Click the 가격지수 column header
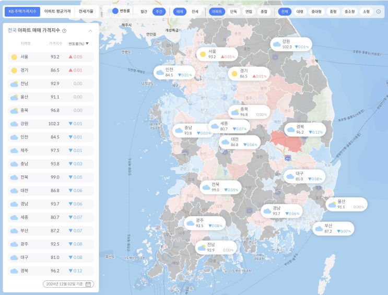 coord(55,43)
